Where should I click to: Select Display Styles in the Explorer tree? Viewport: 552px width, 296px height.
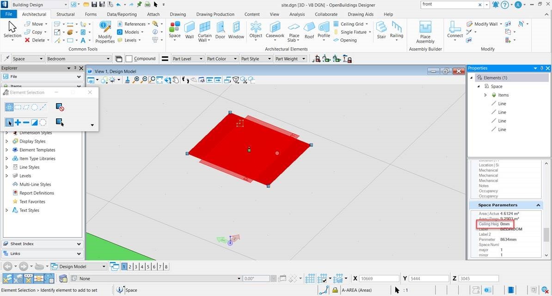[32, 142]
